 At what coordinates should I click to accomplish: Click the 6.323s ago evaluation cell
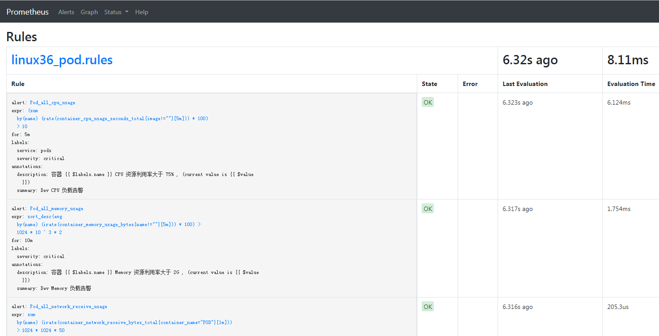(518, 102)
